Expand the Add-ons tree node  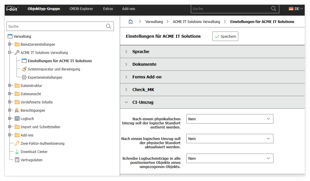pos(9,135)
